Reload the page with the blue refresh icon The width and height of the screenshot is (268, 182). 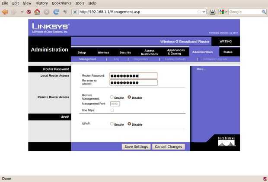[x=56, y=12]
